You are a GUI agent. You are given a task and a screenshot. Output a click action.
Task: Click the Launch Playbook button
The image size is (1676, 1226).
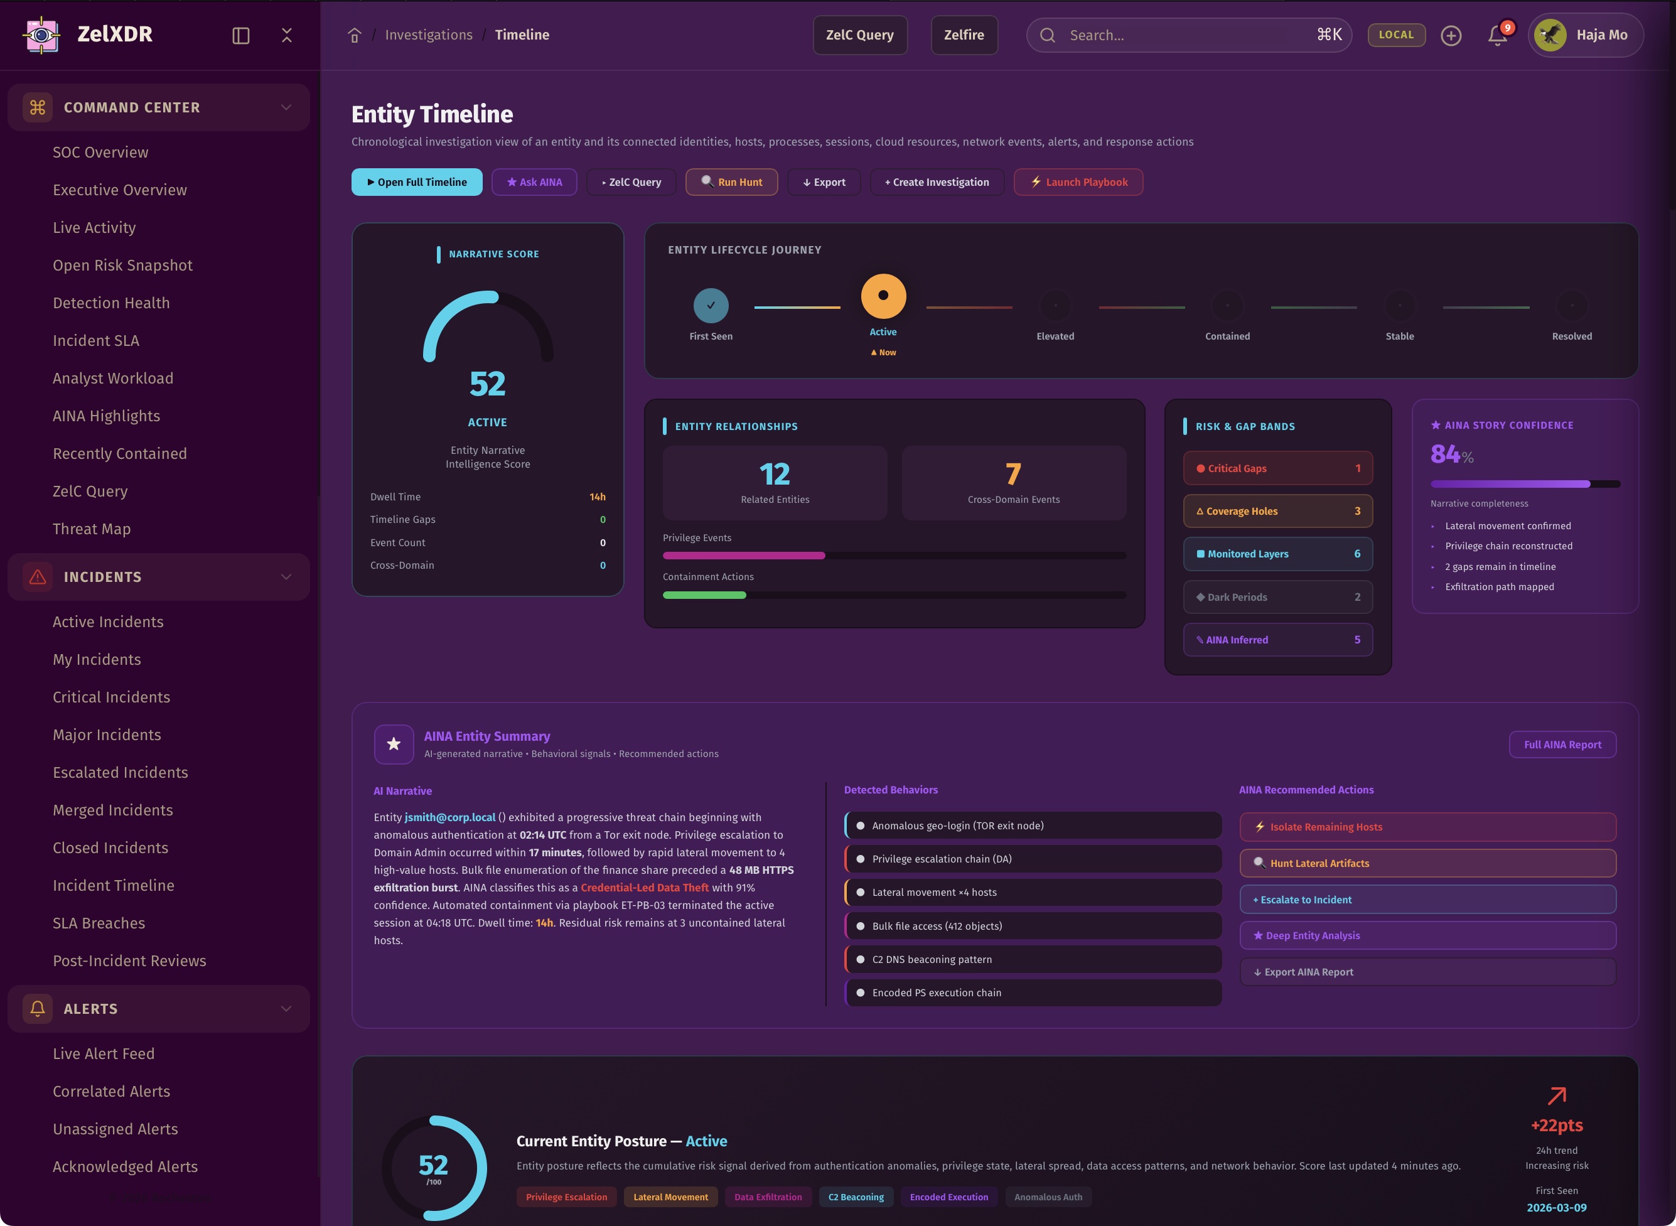coord(1078,183)
